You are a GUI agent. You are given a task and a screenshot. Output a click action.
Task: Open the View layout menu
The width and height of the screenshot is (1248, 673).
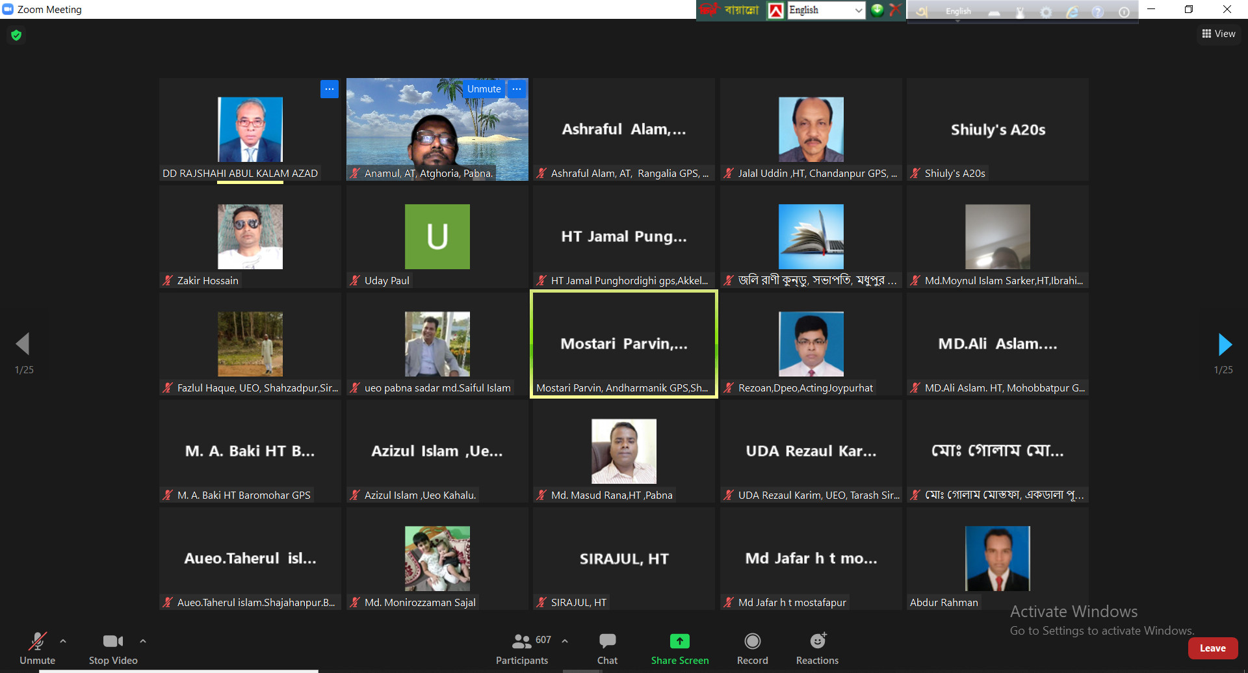(1219, 34)
